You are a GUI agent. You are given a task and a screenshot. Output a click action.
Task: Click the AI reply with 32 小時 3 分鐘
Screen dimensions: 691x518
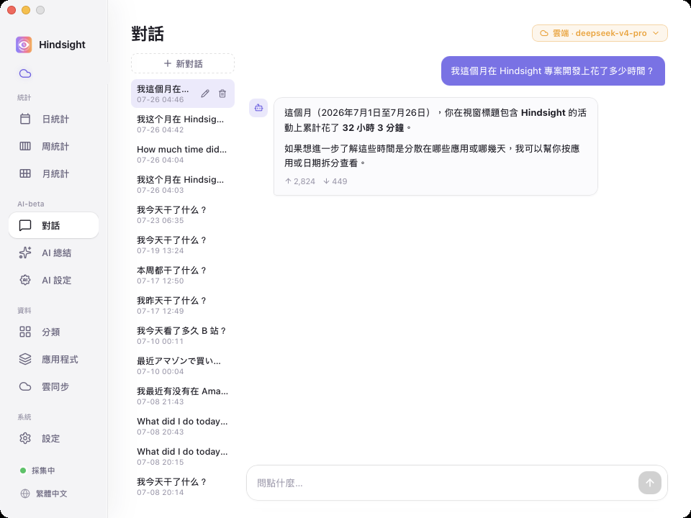[x=435, y=146]
